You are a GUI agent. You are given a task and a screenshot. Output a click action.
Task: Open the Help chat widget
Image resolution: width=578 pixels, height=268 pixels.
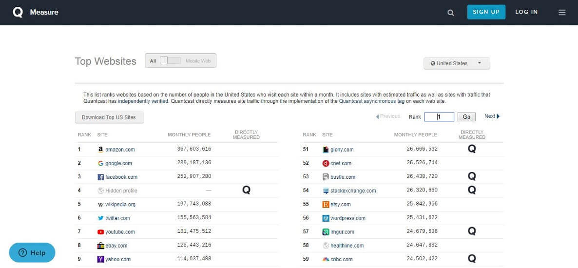[32, 252]
